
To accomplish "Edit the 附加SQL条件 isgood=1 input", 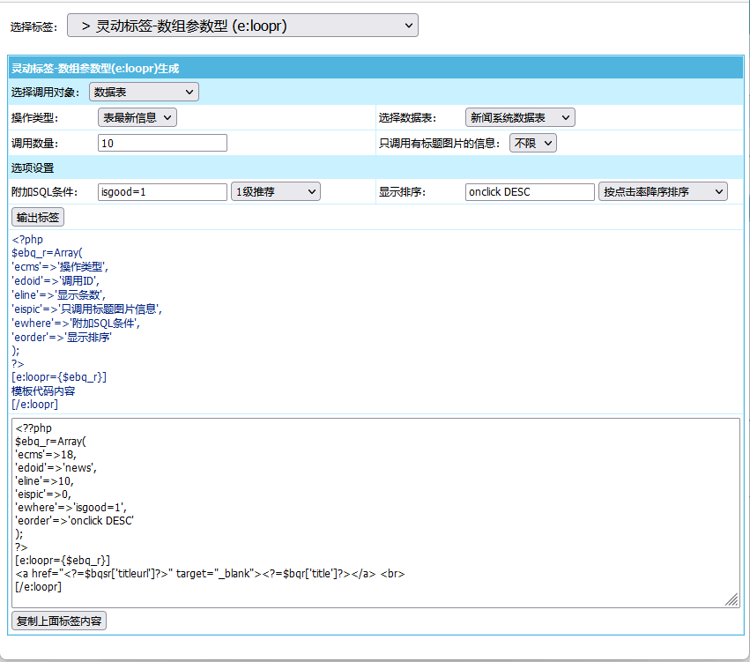I will [161, 190].
